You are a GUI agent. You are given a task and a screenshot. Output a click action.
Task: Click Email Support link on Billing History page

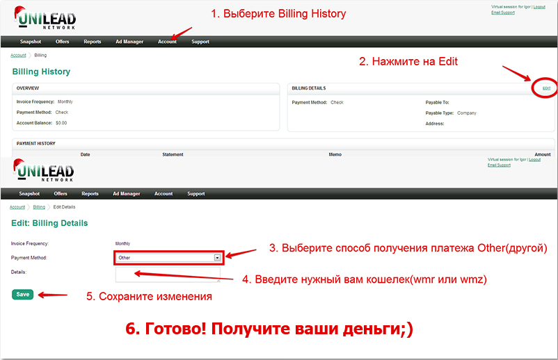click(x=503, y=13)
